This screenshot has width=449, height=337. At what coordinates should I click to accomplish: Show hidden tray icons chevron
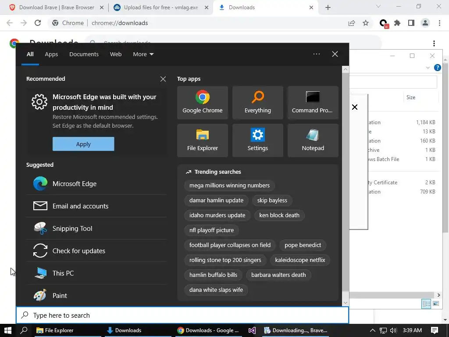[373, 330]
